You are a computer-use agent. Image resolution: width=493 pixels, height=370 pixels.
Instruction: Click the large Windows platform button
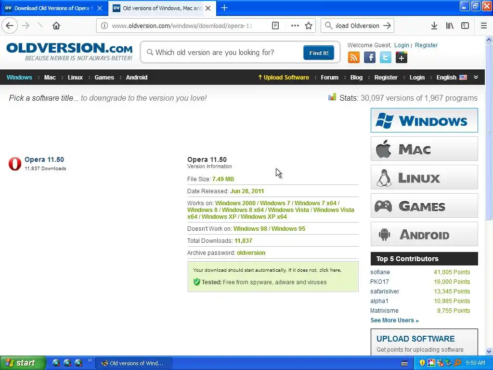point(424,120)
